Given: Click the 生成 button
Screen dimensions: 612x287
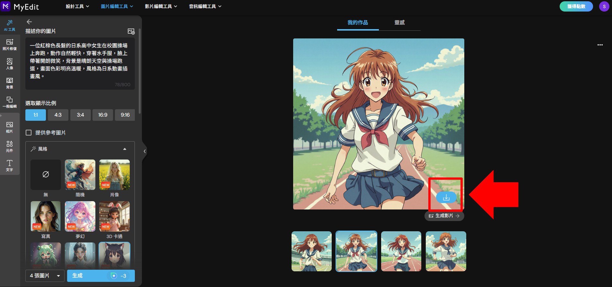Looking at the screenshot, I should (101, 276).
